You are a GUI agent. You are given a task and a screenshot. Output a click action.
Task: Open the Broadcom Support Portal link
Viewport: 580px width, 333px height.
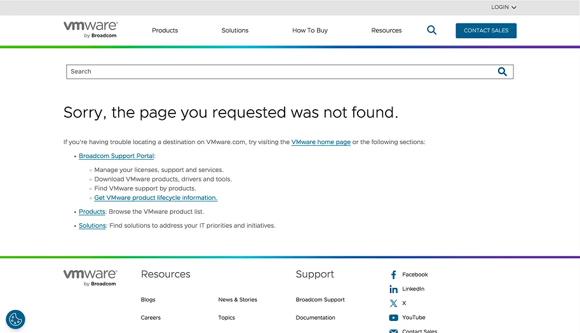tap(116, 156)
